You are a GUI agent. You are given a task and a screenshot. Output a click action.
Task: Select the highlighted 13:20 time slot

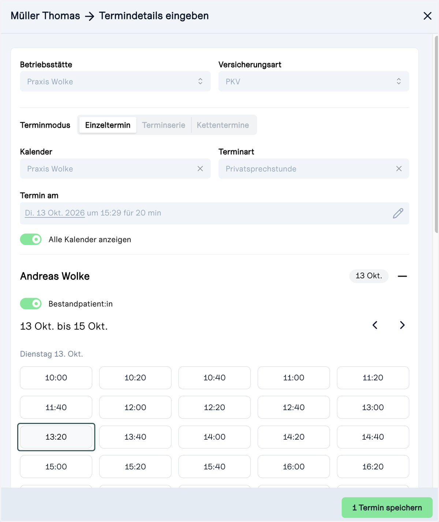56,437
